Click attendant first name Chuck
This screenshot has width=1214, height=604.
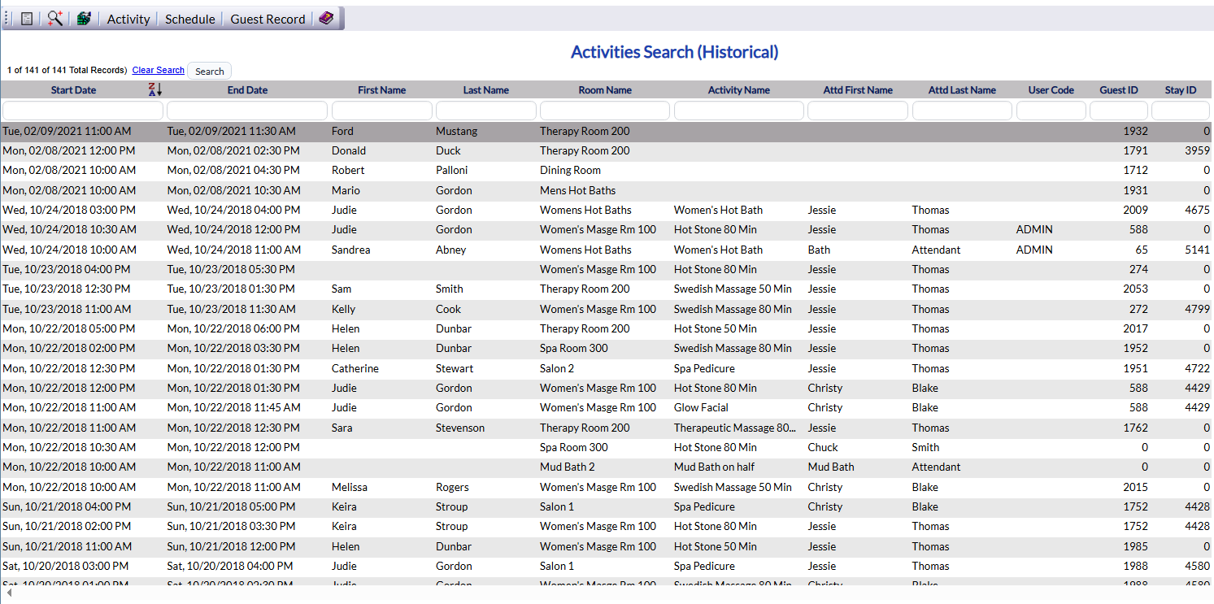823,447
